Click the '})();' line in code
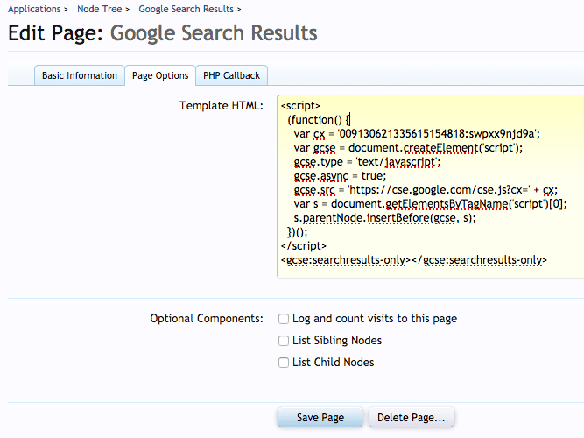 [x=297, y=232]
